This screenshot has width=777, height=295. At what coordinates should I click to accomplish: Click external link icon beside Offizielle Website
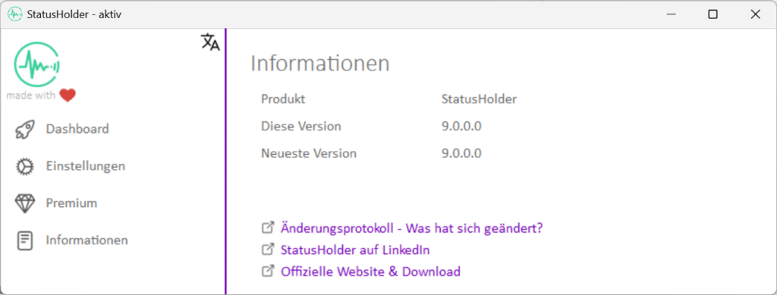(268, 271)
